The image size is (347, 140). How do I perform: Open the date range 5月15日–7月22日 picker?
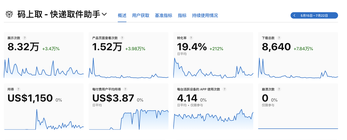click(314, 15)
